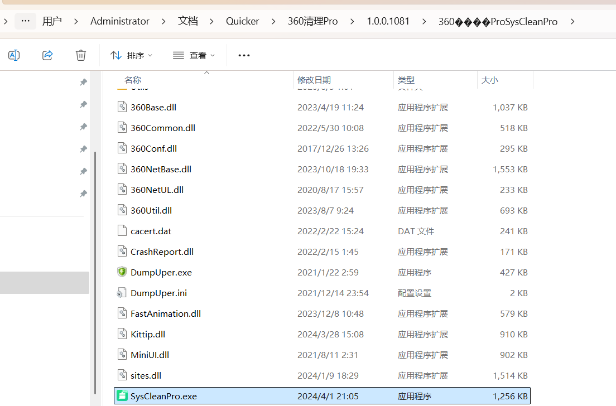Select the 360Base.dll file icon

pos(122,107)
